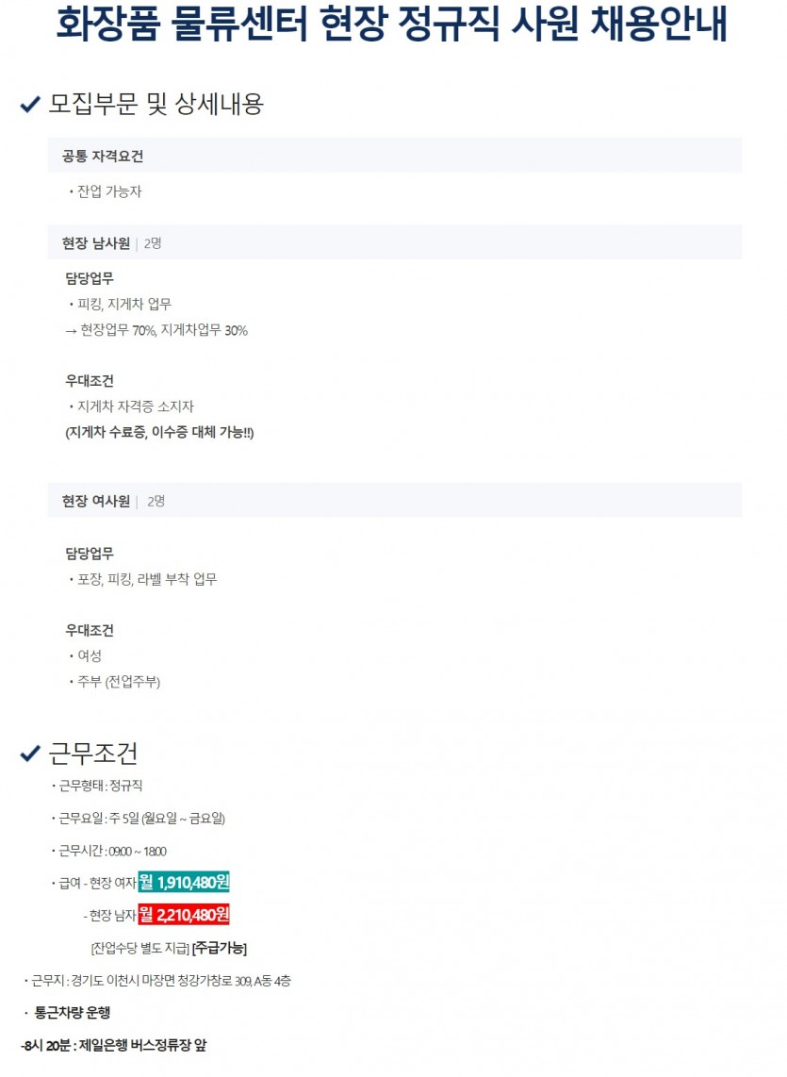Click the red-highlighted salary 월 2,210,480원
The height and width of the screenshot is (1077, 787).
coord(184,914)
